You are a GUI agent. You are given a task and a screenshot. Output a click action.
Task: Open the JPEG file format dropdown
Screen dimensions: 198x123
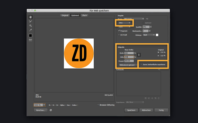pos(124,23)
